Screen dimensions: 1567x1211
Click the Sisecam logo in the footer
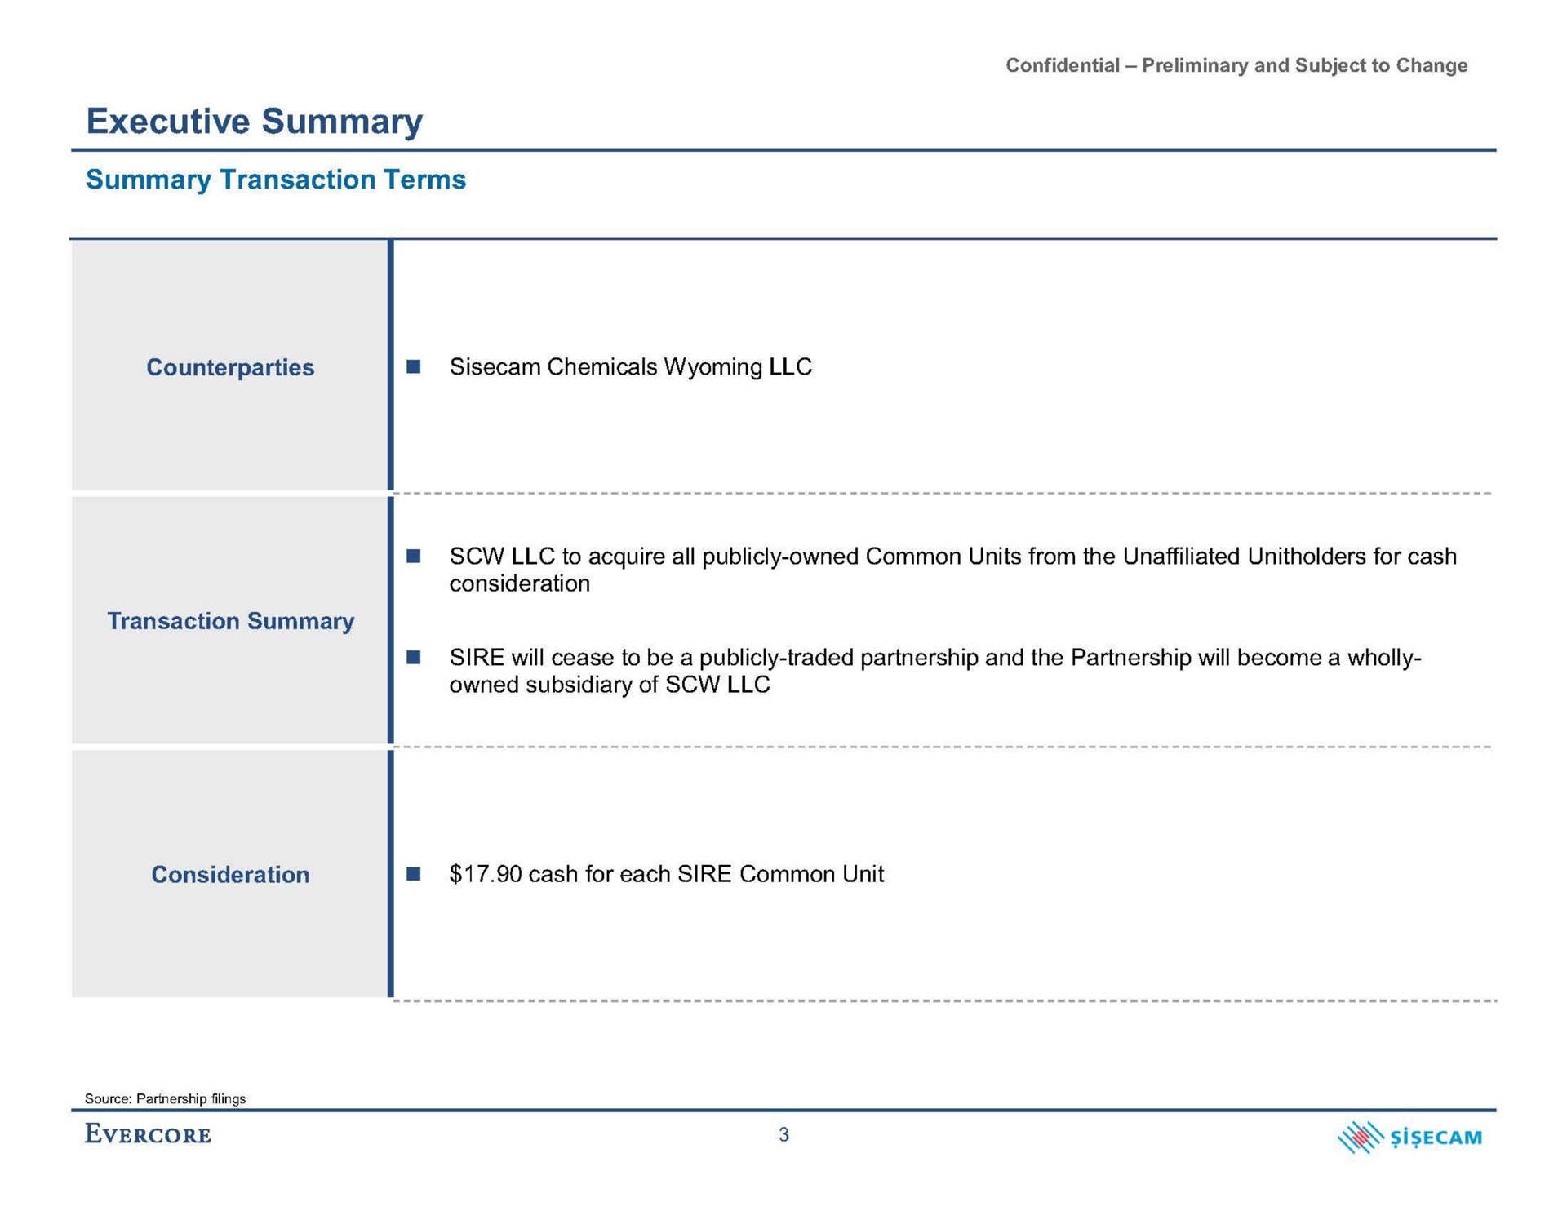click(1409, 1137)
